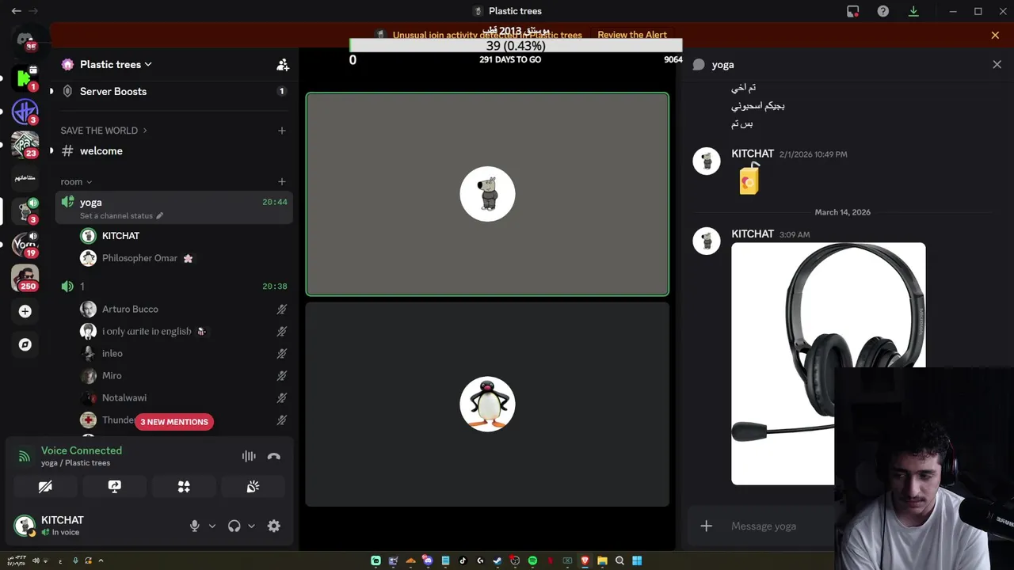Invite people to Plastic trees server
Image resolution: width=1014 pixels, height=570 pixels.
[x=283, y=65]
